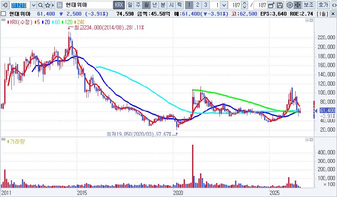Click the 20 moving-average legend
Viewport: 337px width, 197px height.
47,22
